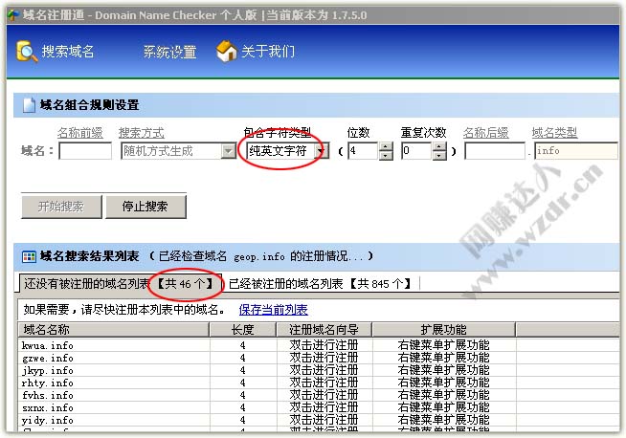This screenshot has width=626, height=438.
Task: Click the table icon beside 域名搜索结果列表
Action: tap(29, 256)
